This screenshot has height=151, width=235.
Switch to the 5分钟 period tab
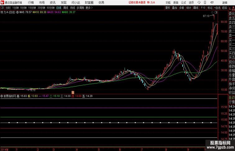pyautogui.click(x=23, y=8)
